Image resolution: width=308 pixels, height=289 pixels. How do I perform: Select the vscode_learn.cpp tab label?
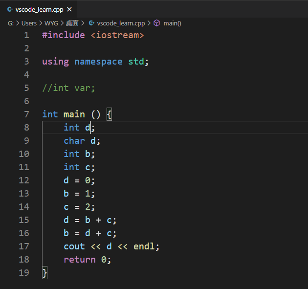pyautogui.click(x=39, y=10)
